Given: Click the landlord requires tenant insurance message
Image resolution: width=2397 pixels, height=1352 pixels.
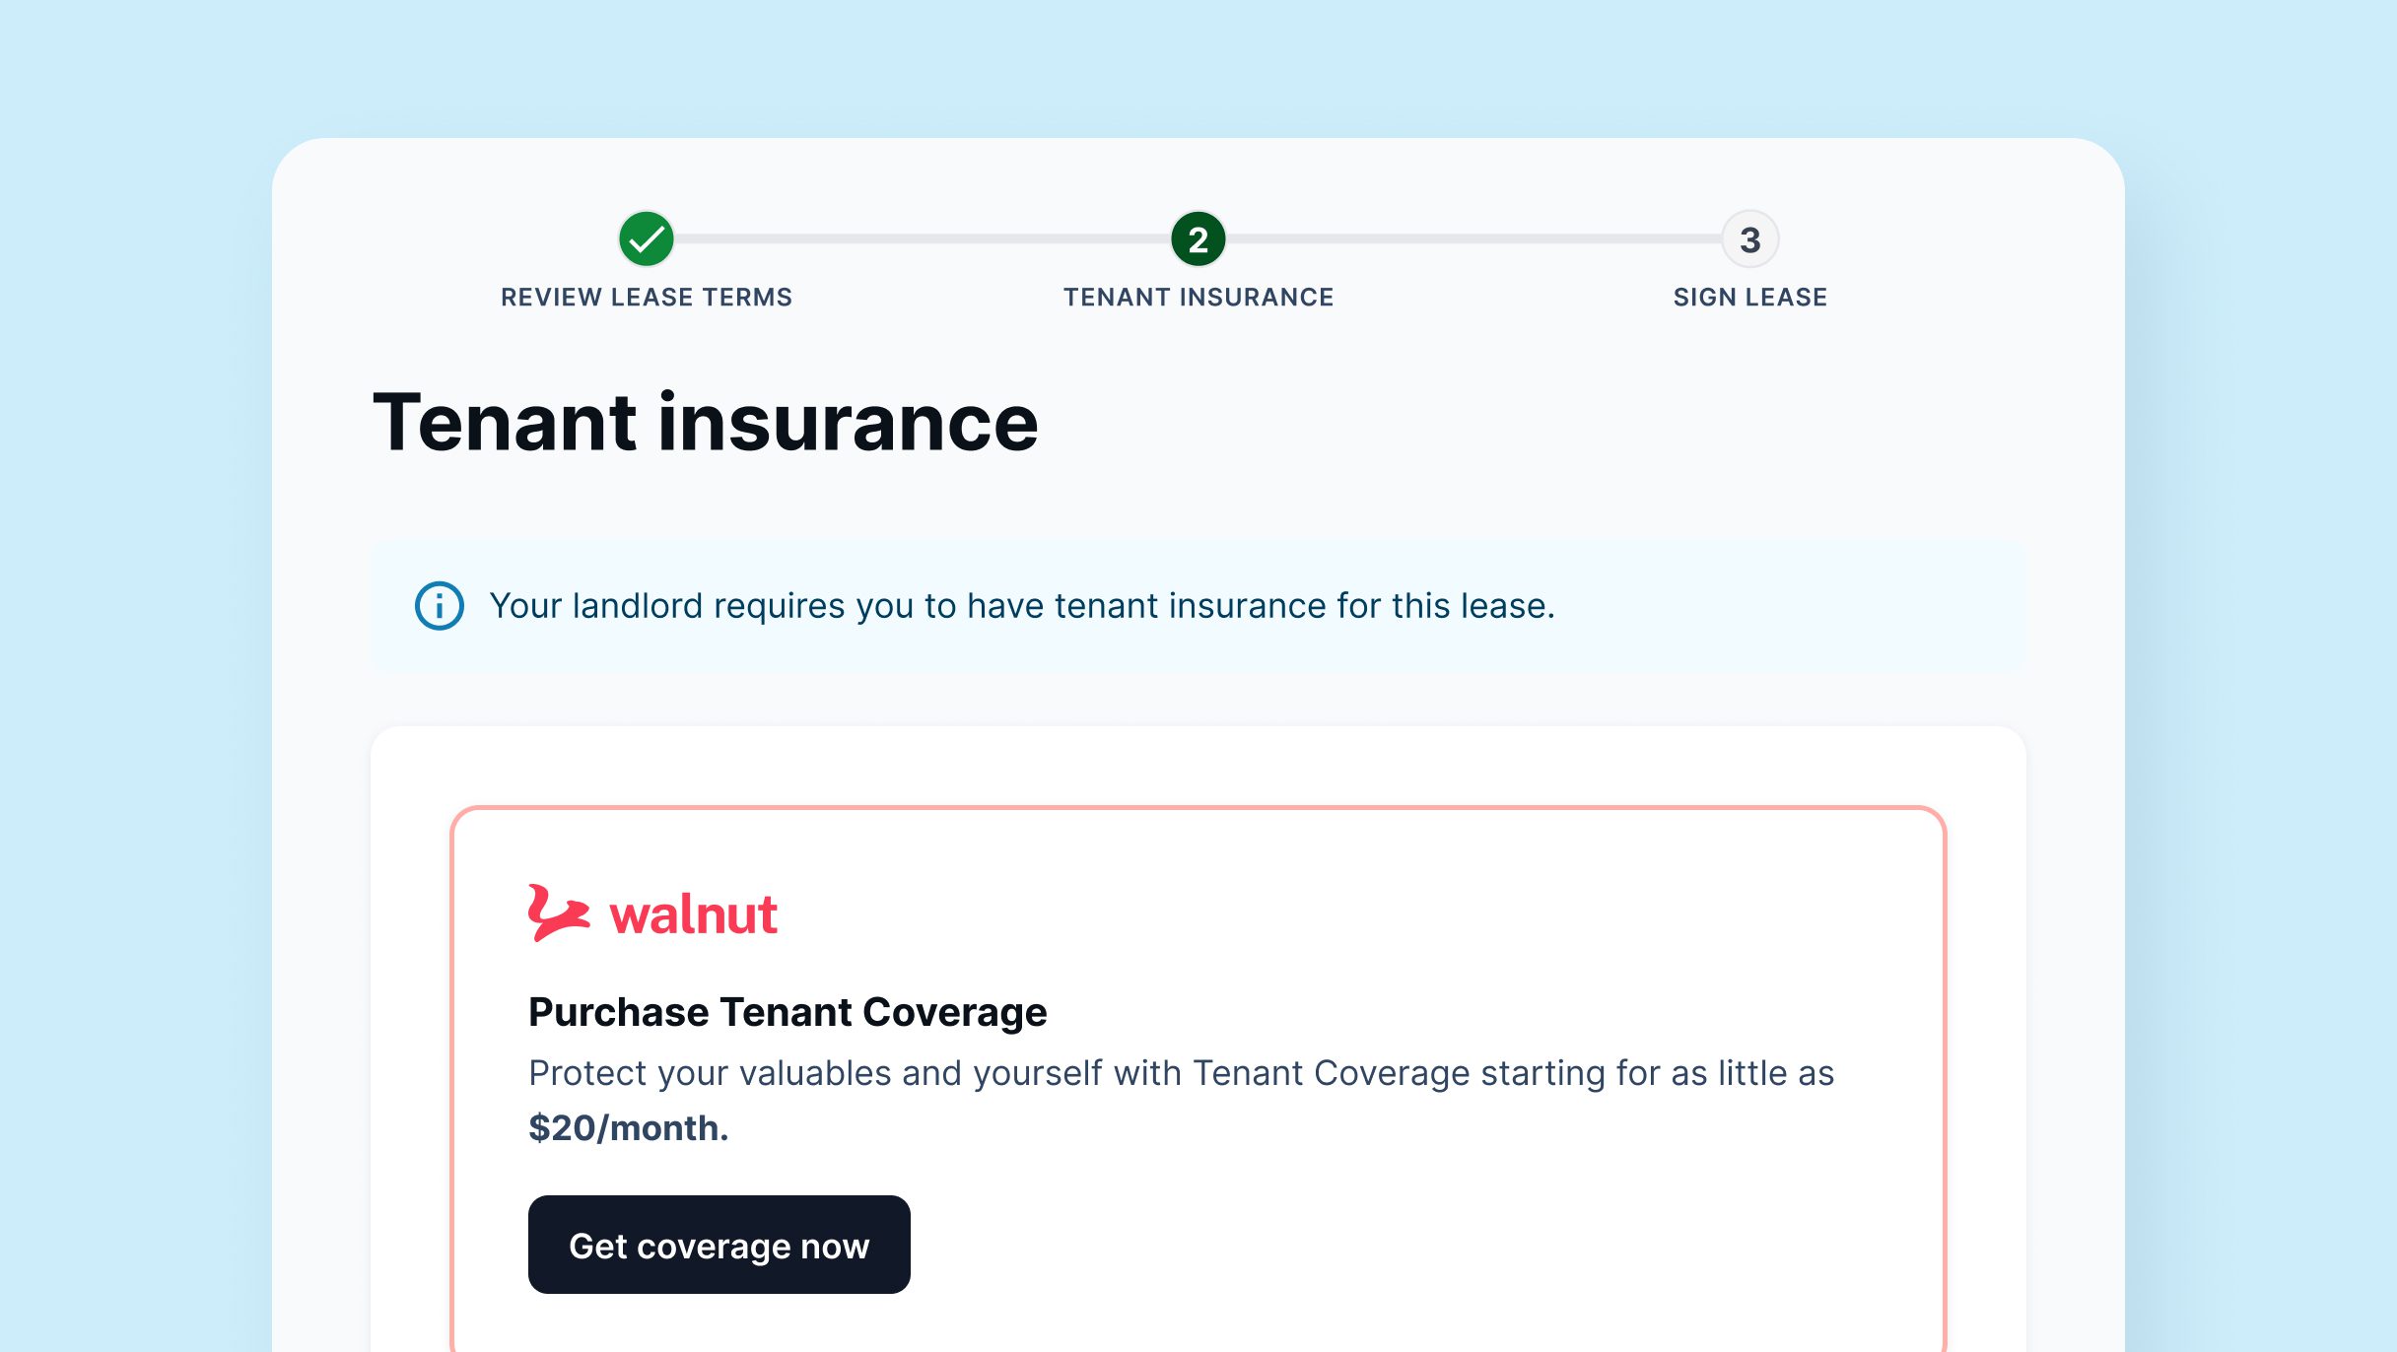Looking at the screenshot, I should pos(1022,605).
